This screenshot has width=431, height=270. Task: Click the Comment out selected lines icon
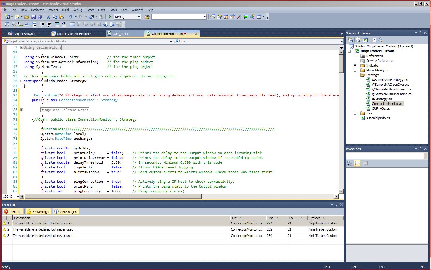pos(58,24)
